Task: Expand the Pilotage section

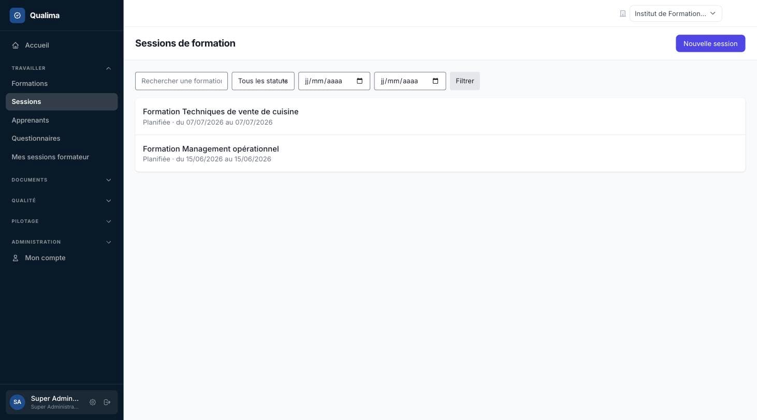Action: [x=62, y=221]
